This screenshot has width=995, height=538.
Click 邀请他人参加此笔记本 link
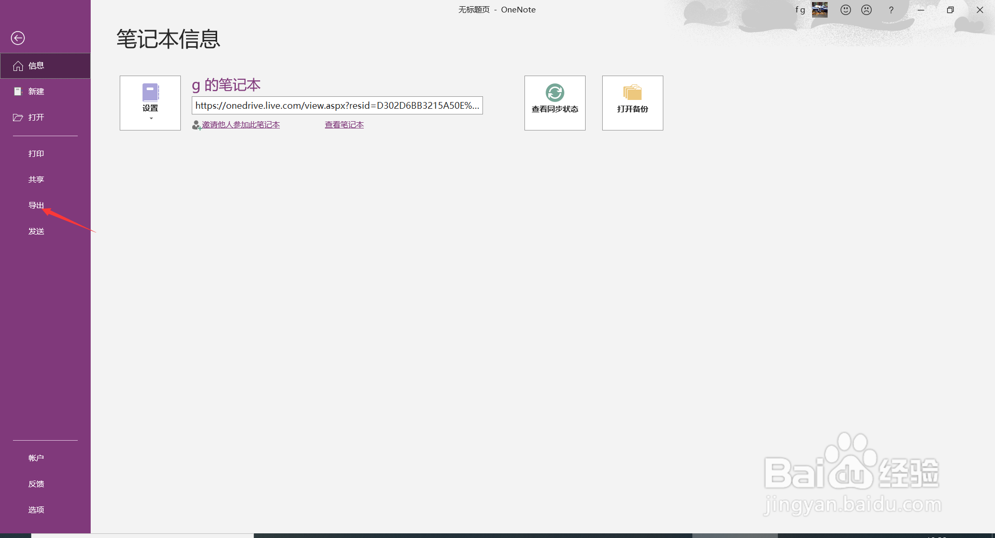241,125
